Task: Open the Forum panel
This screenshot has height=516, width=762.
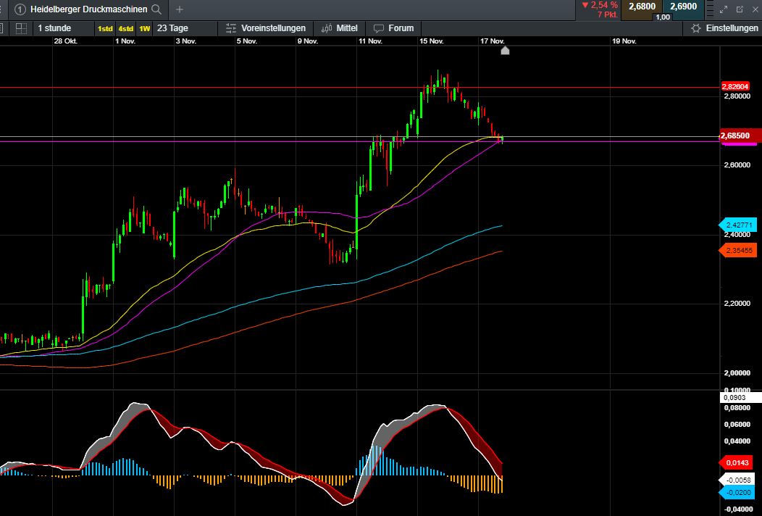Action: pyautogui.click(x=393, y=28)
